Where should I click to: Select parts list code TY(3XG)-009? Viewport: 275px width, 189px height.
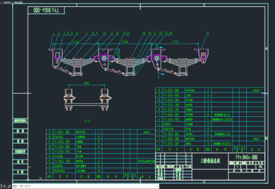click(62, 142)
